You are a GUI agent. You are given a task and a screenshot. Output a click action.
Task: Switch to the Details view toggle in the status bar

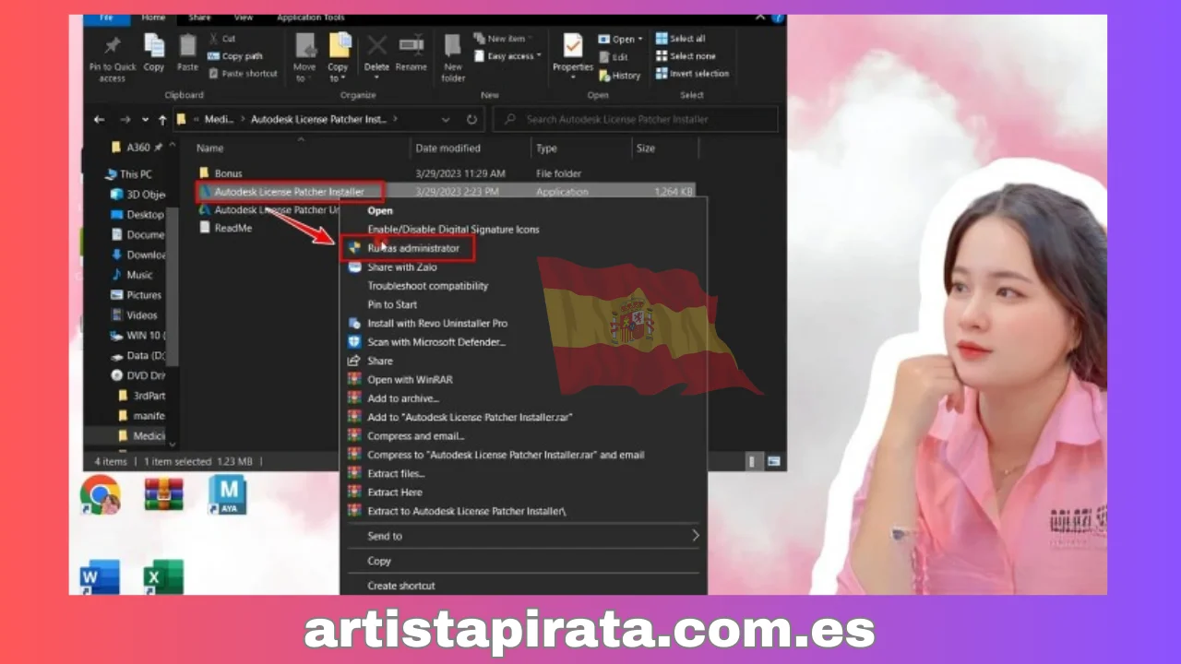pos(753,461)
